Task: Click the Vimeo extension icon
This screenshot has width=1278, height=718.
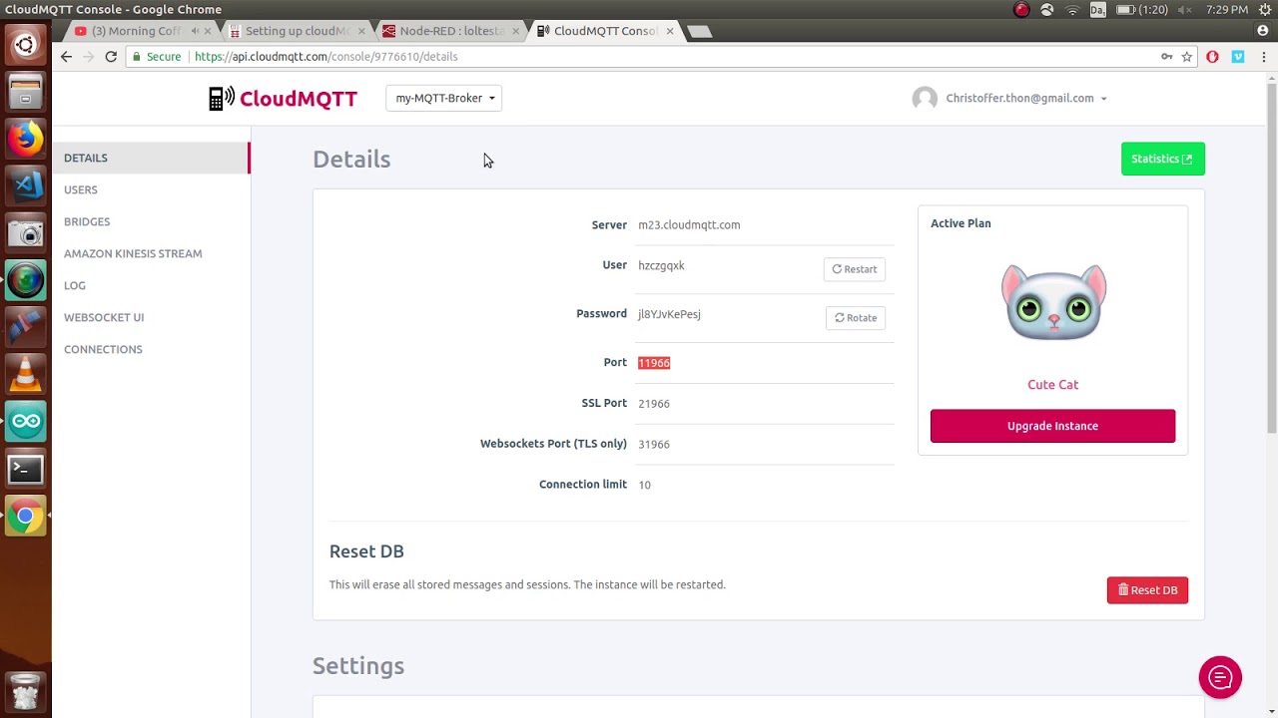Action: (1238, 57)
